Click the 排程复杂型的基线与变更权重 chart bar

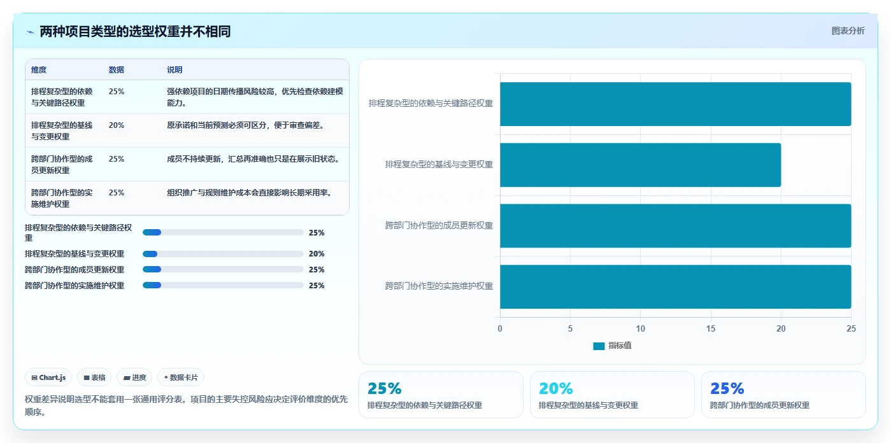point(640,165)
